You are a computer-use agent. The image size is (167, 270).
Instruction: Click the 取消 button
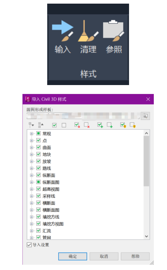point(104,256)
